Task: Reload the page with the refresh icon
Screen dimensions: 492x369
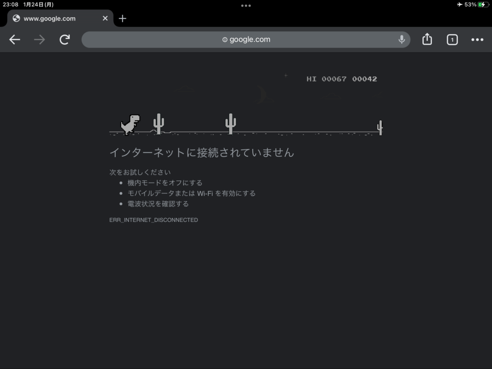Action: pyautogui.click(x=64, y=40)
